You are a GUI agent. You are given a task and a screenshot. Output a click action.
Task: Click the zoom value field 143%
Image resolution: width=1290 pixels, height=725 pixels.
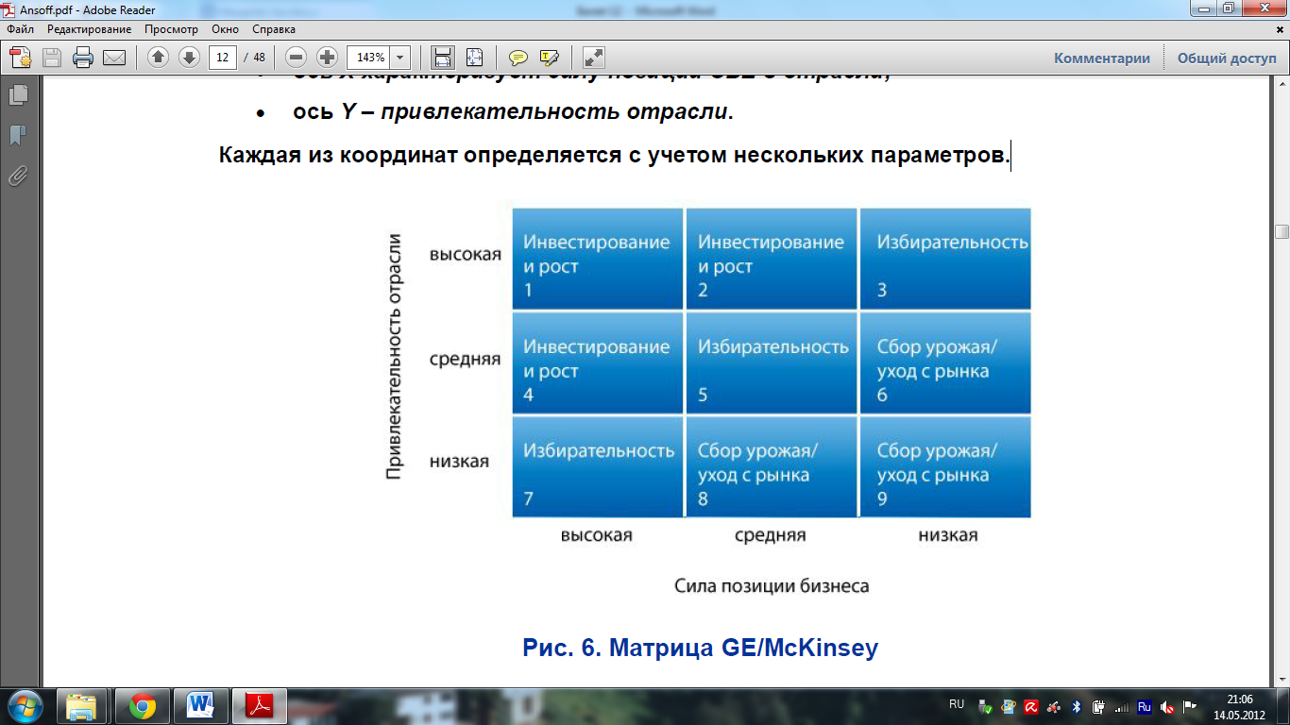tap(367, 58)
